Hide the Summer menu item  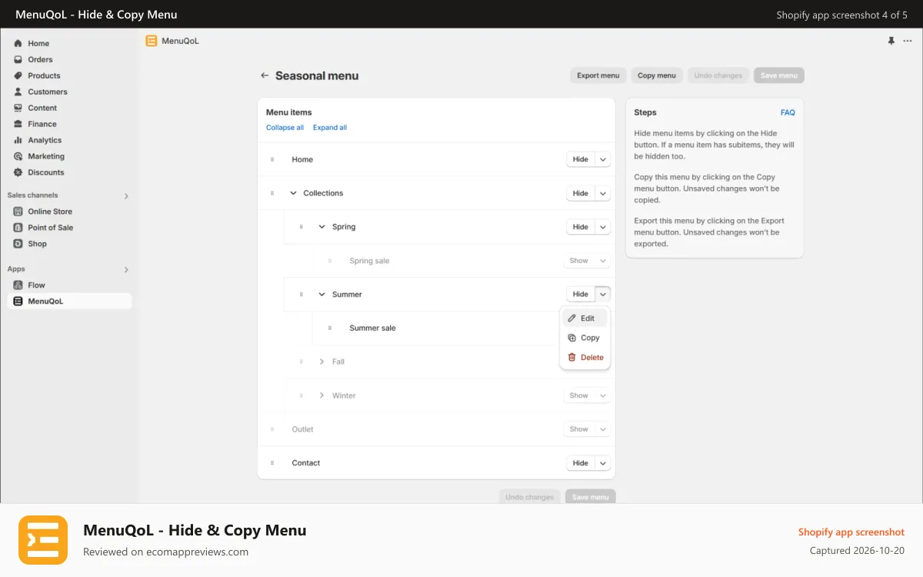click(581, 294)
